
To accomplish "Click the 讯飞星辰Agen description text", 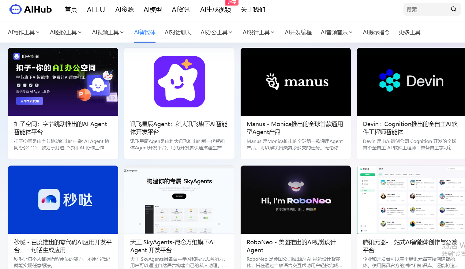I will [178, 144].
